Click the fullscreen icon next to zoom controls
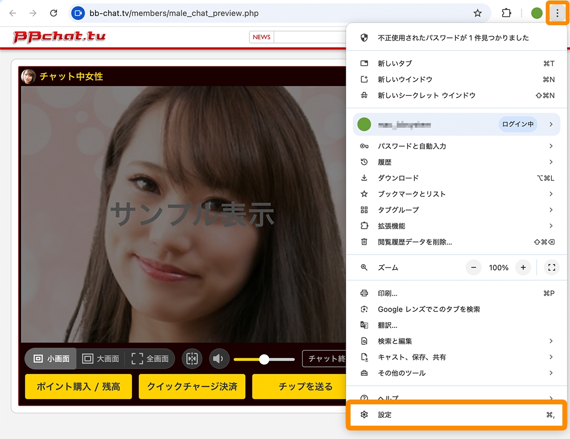570x439 pixels. [x=551, y=267]
